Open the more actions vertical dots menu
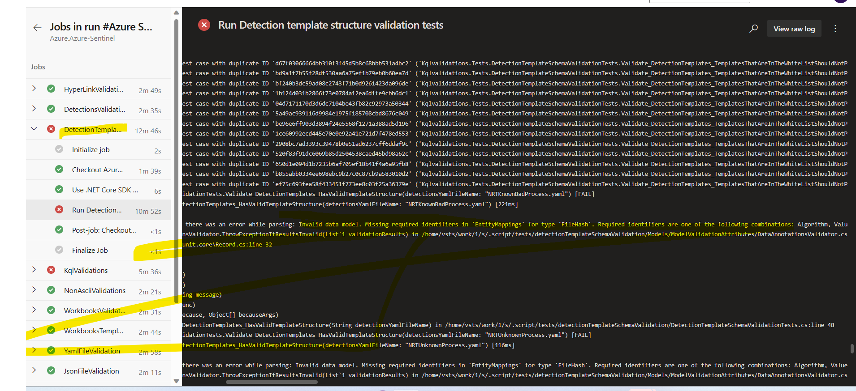Image resolution: width=856 pixels, height=391 pixels. point(835,29)
